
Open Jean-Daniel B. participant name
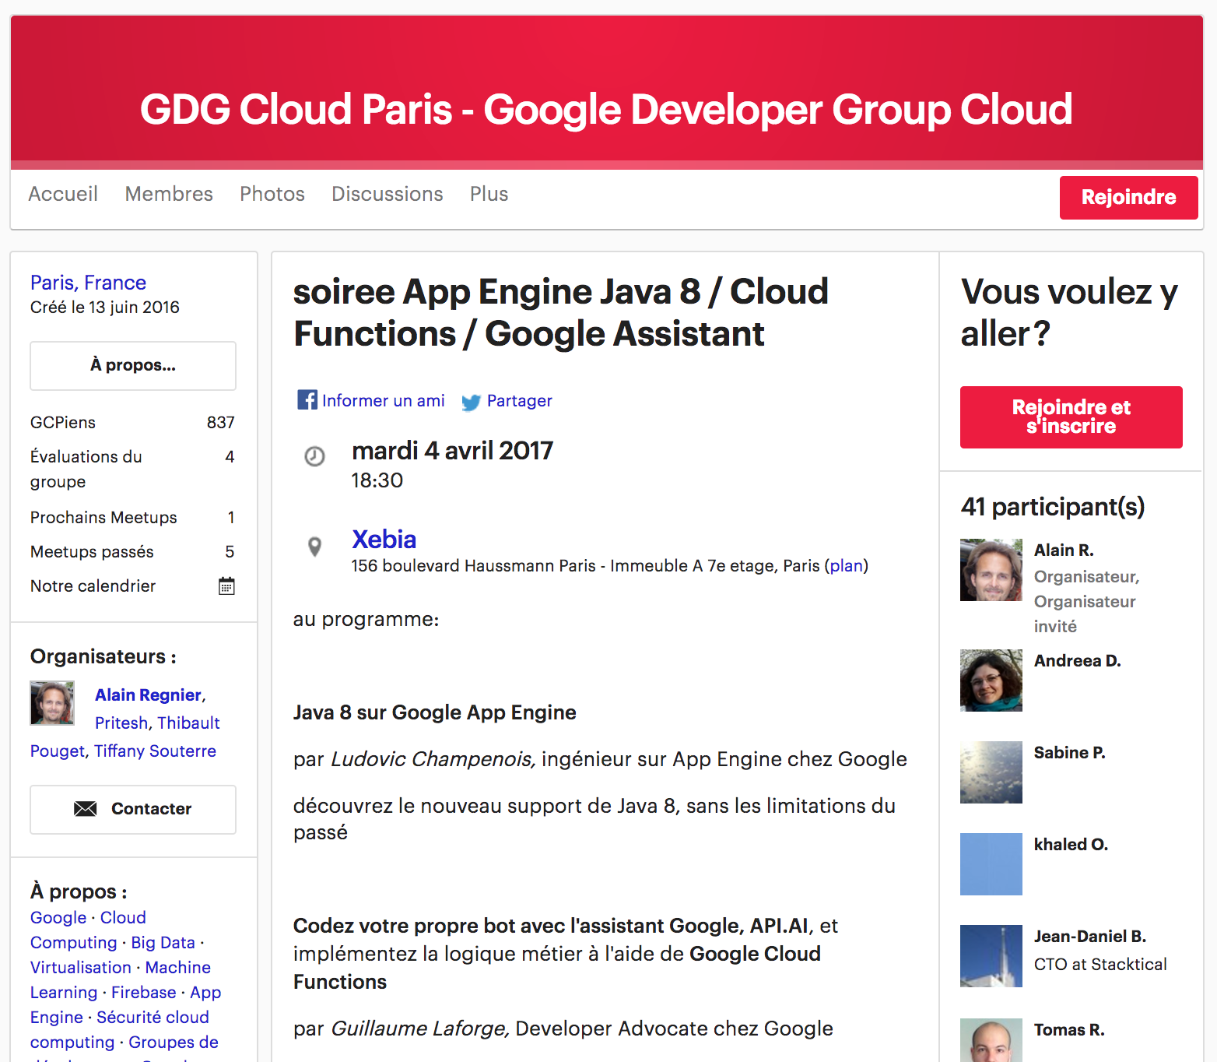(1090, 937)
